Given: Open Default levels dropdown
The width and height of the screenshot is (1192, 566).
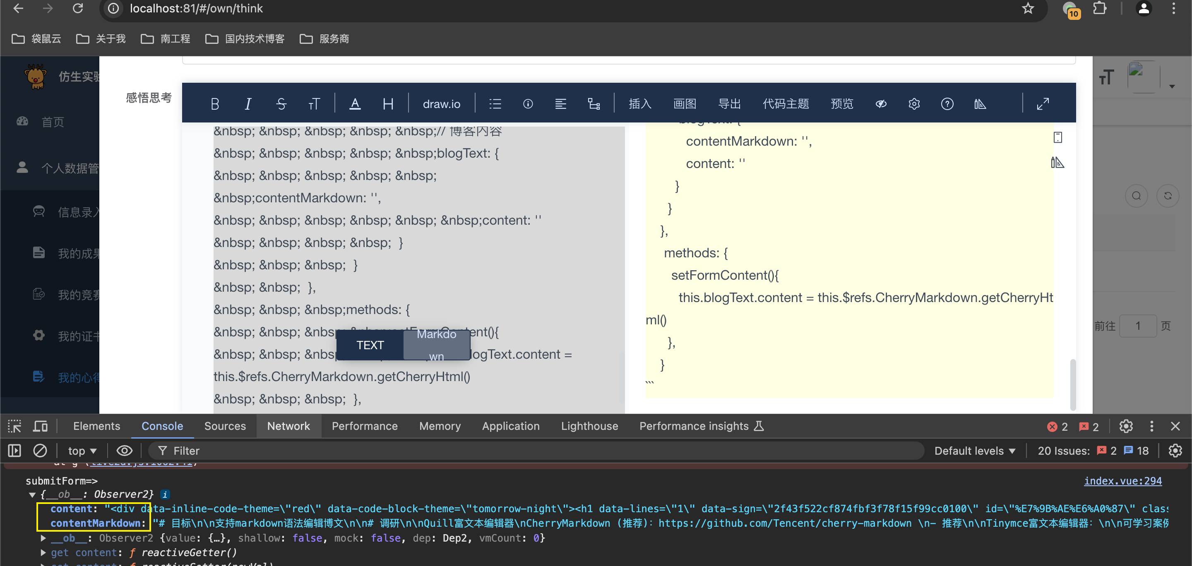Looking at the screenshot, I should tap(975, 451).
